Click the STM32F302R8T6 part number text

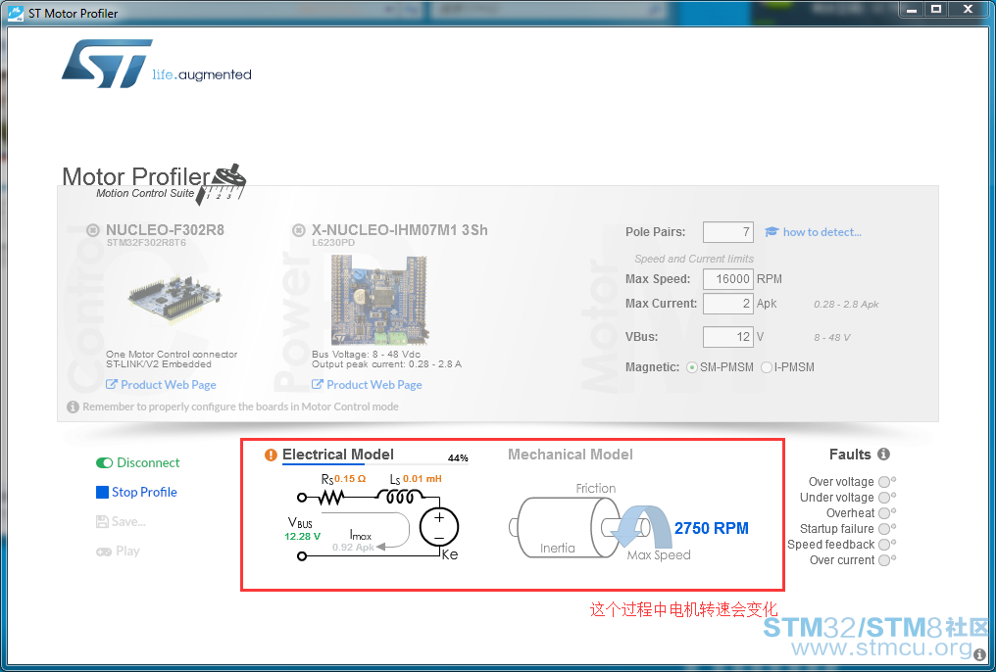(146, 243)
